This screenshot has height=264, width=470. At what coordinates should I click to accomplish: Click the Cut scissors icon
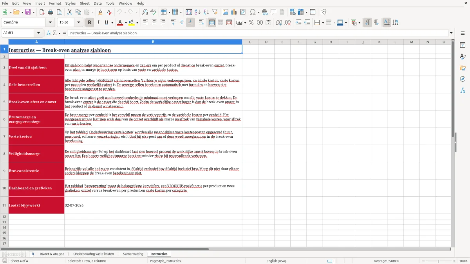(x=70, y=12)
